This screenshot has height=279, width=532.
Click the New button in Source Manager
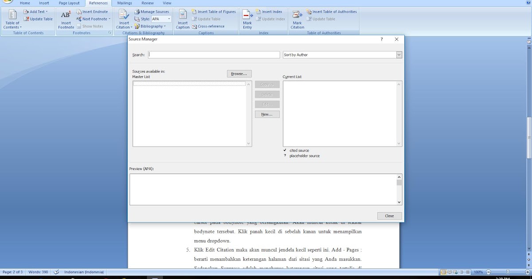pyautogui.click(x=267, y=114)
